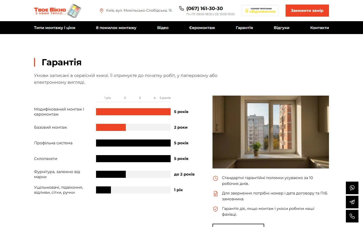Open the єВідновлення partner program badge
Viewport: 363px width, 227px height.
(260, 11)
